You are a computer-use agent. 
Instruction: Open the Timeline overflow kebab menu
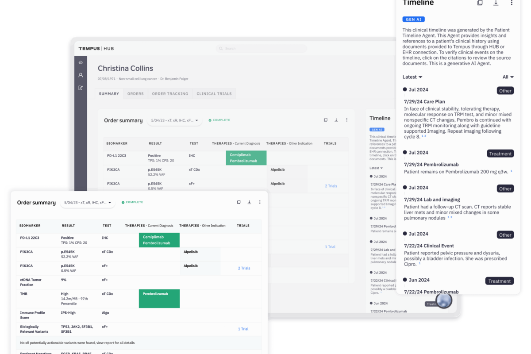coord(512,3)
